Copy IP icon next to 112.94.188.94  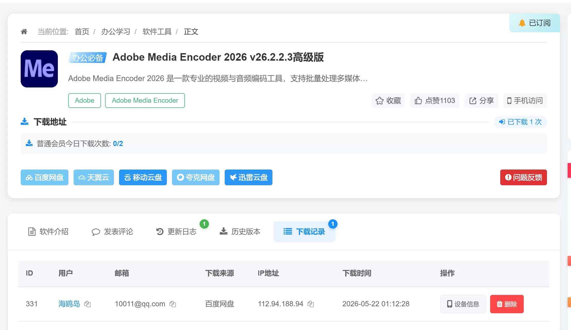(x=311, y=304)
